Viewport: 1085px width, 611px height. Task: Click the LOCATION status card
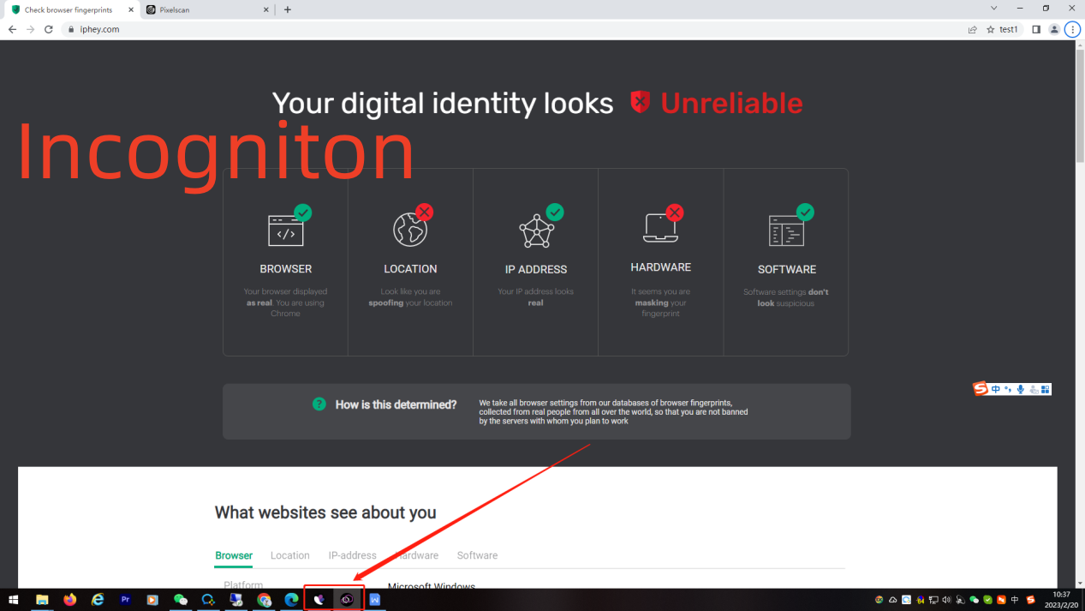410,262
